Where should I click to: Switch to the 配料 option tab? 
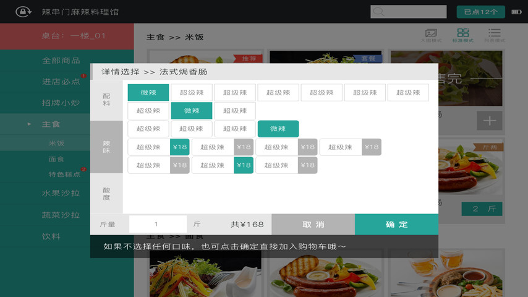click(106, 100)
